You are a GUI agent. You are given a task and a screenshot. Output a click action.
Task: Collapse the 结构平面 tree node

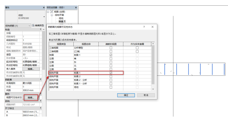pos(52,15)
